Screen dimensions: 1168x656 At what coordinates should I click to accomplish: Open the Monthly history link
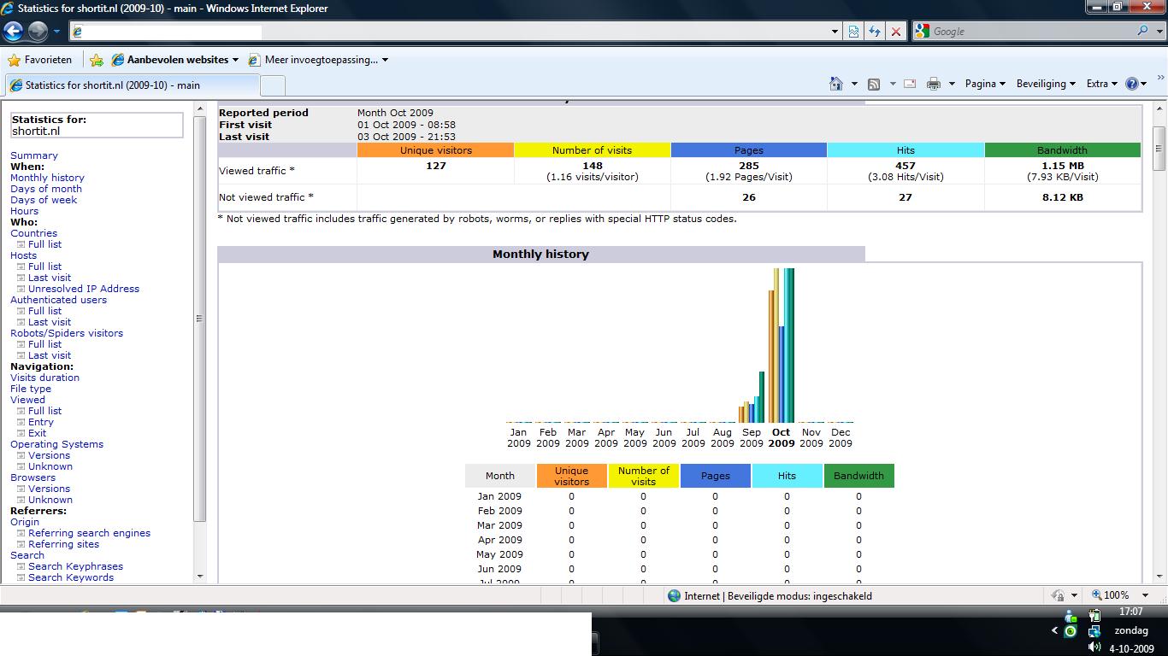(x=47, y=178)
